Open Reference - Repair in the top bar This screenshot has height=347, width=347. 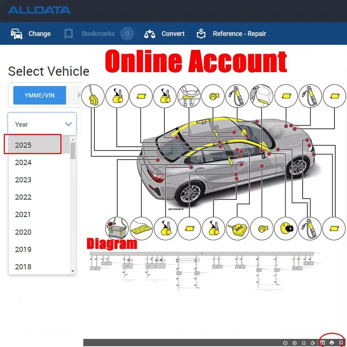tap(239, 34)
